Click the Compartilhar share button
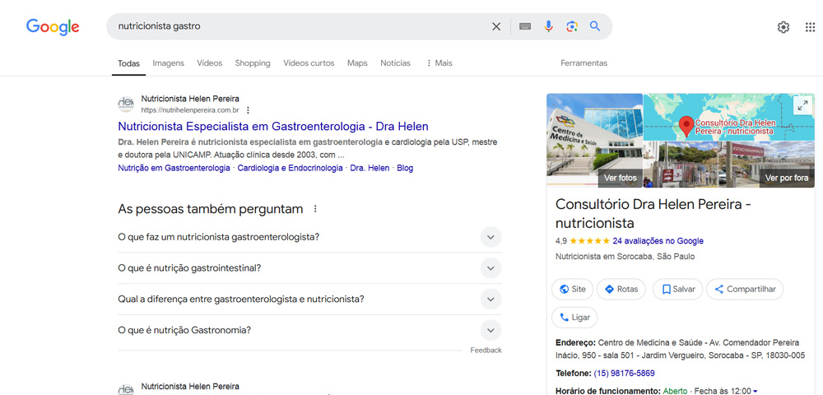The width and height of the screenshot is (823, 395). [x=745, y=289]
